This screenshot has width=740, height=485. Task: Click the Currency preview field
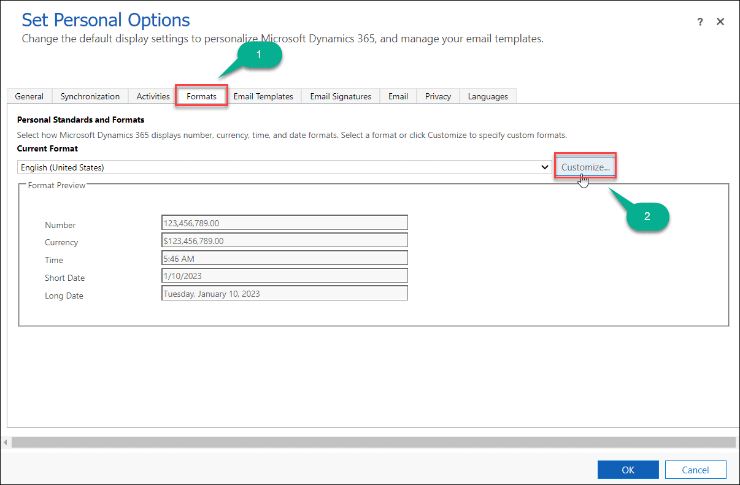coord(284,240)
